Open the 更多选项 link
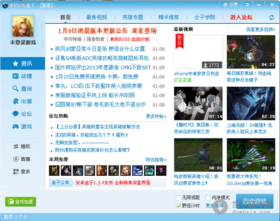Viewport: 280px width, 221px height. (214, 206)
